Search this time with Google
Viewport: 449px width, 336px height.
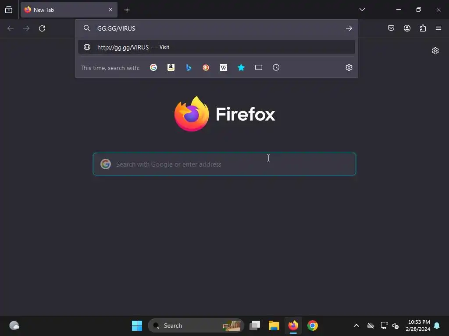[x=153, y=67]
